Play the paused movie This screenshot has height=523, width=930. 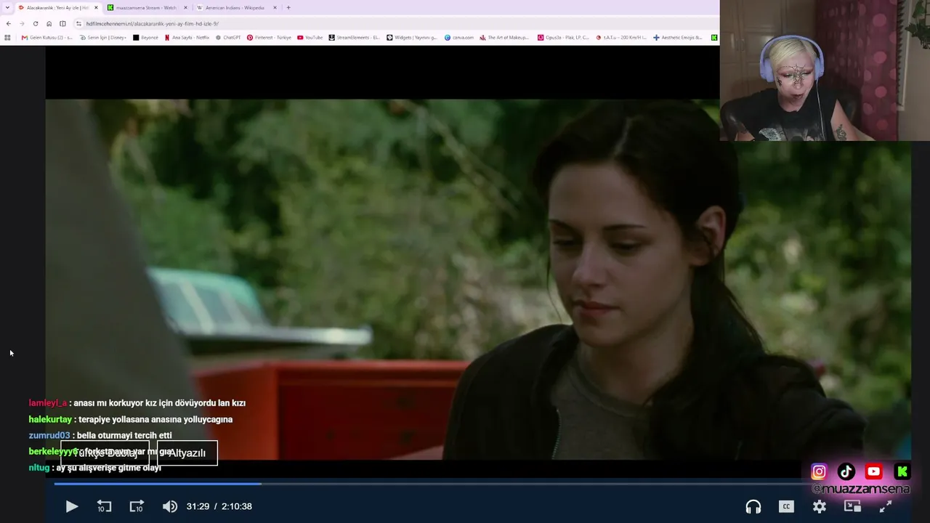pyautogui.click(x=71, y=506)
